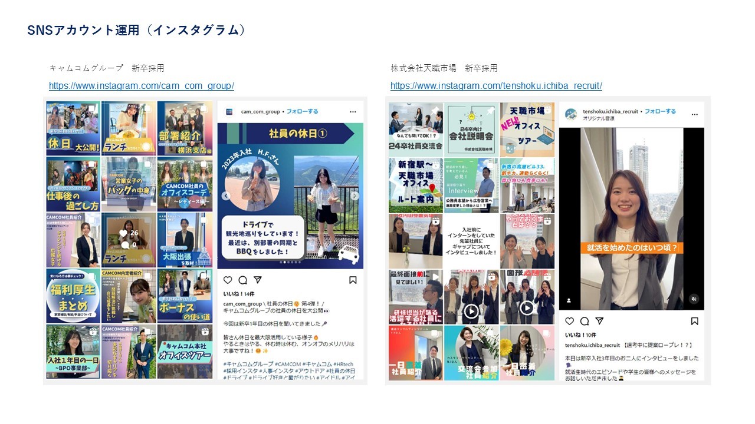The width and height of the screenshot is (755, 424).
Task: Select the キャムコムグループ 新卒採用 label
Action: [107, 68]
